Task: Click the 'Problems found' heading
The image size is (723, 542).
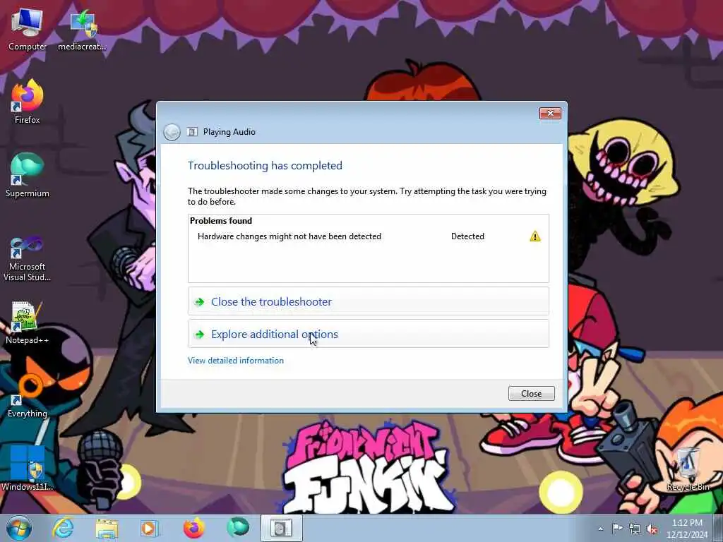Action: coord(221,221)
